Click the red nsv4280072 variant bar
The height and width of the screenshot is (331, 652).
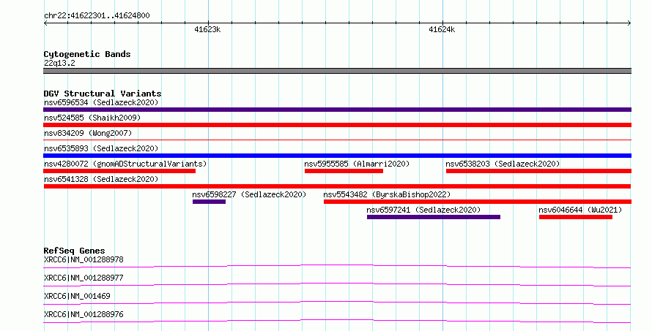[119, 171]
